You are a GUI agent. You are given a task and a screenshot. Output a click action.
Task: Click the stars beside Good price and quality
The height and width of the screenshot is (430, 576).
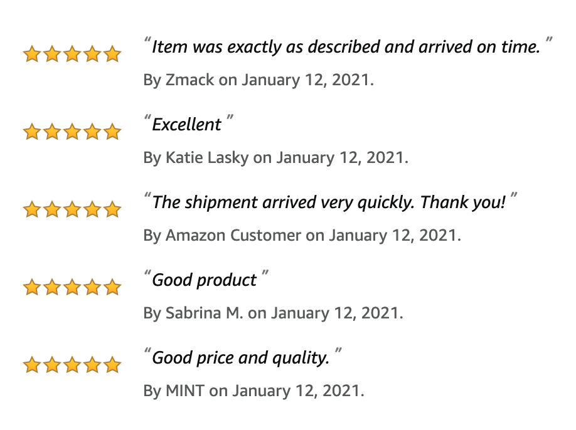click(x=72, y=365)
